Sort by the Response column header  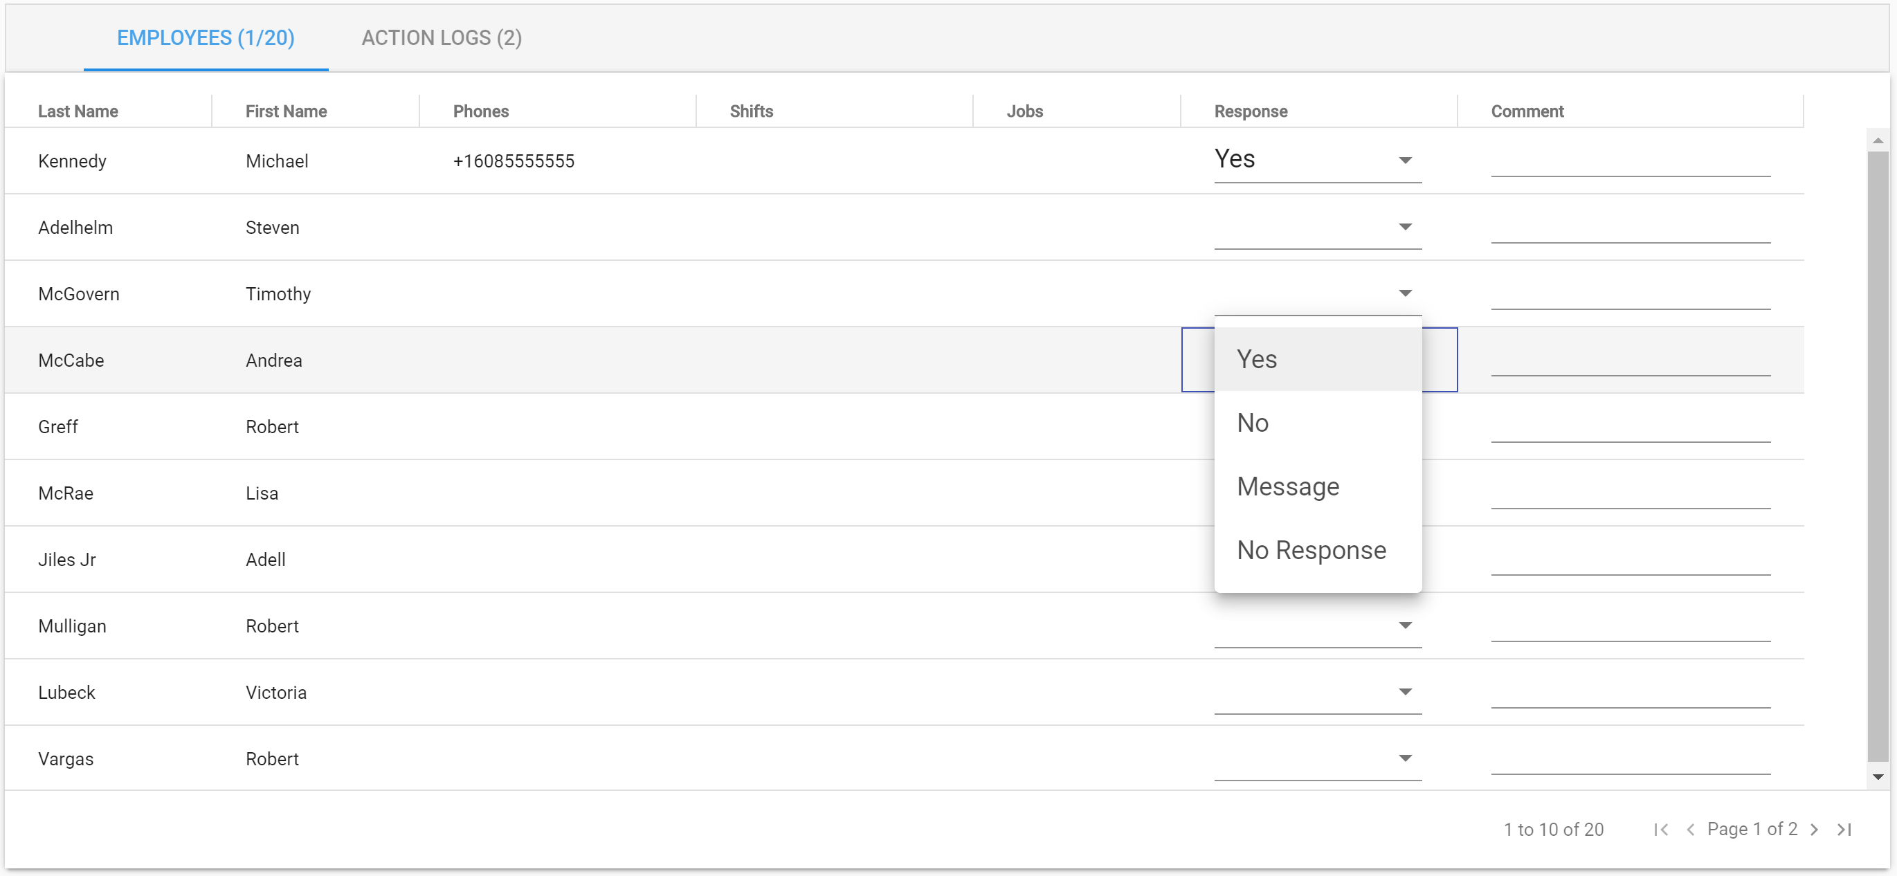(1251, 111)
